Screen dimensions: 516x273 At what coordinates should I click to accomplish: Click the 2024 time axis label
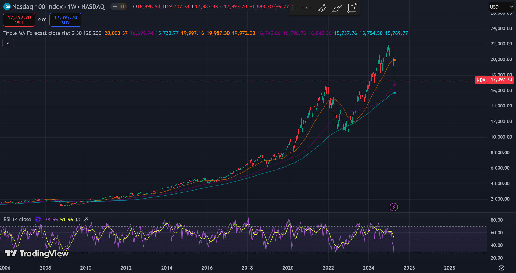point(369,268)
